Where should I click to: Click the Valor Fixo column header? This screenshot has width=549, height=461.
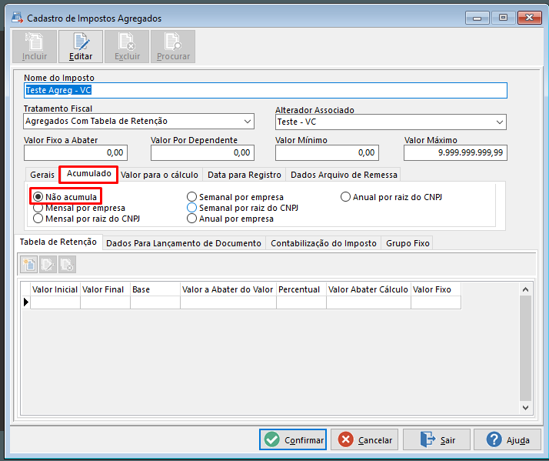436,289
